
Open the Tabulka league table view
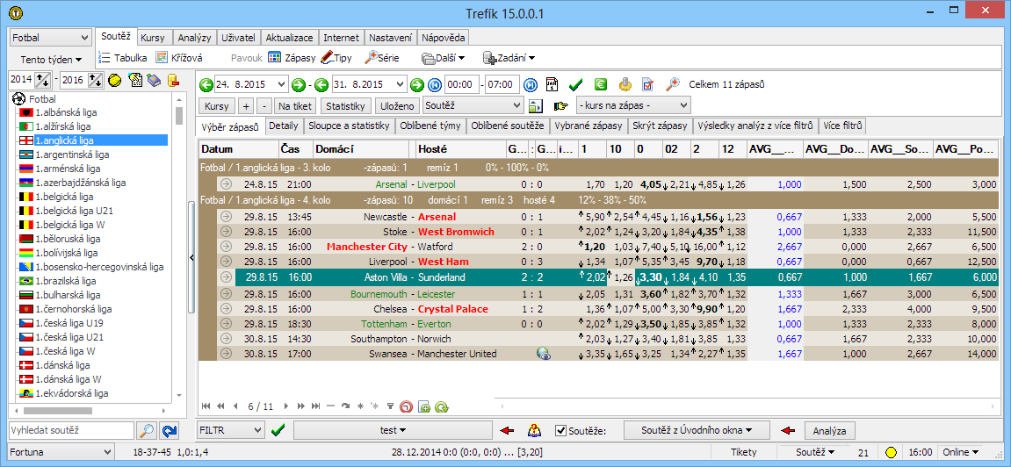tap(122, 57)
